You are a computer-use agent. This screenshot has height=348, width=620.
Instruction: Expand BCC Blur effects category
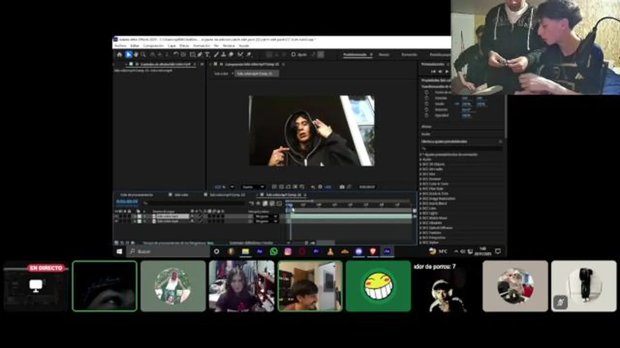point(420,174)
